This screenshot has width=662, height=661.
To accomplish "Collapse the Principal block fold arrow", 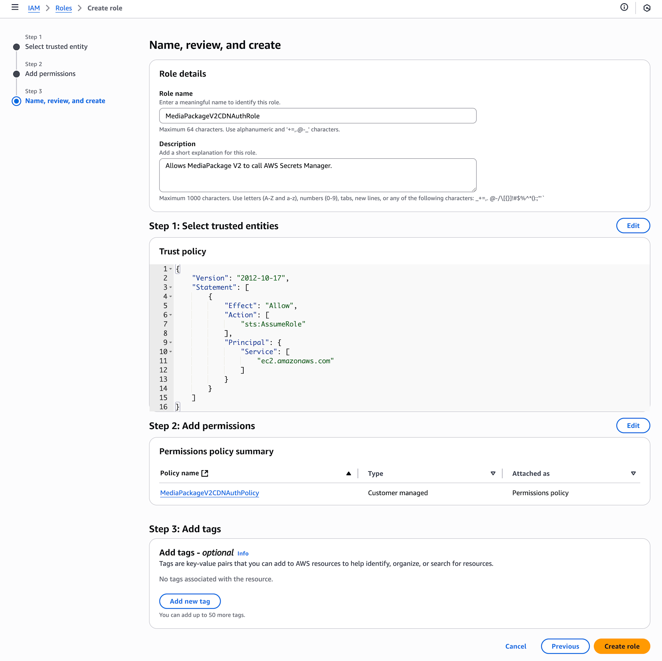I will (171, 342).
